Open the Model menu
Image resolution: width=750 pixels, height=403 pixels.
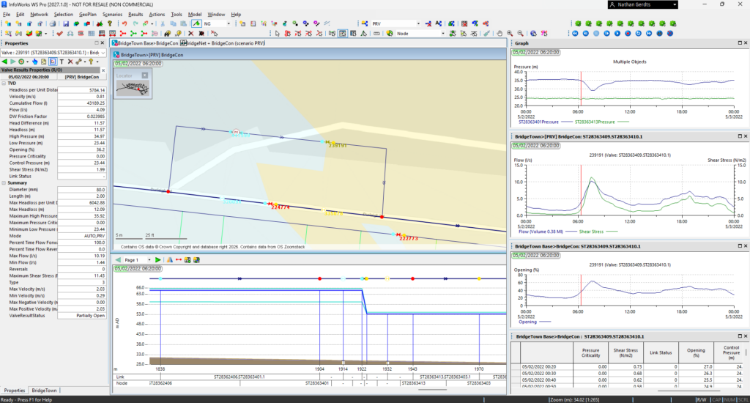(x=195, y=15)
